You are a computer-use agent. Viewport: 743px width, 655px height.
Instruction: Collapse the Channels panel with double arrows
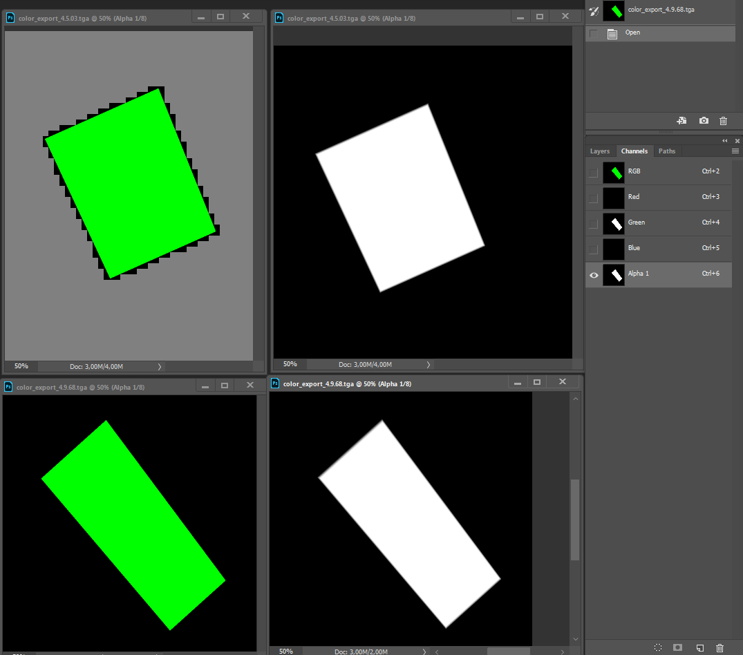coord(724,141)
